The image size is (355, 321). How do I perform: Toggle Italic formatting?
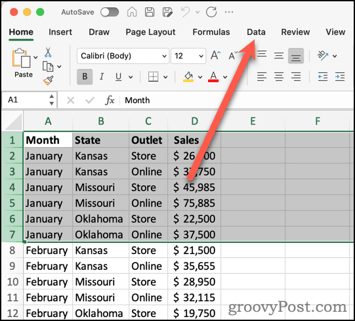pyautogui.click(x=102, y=77)
